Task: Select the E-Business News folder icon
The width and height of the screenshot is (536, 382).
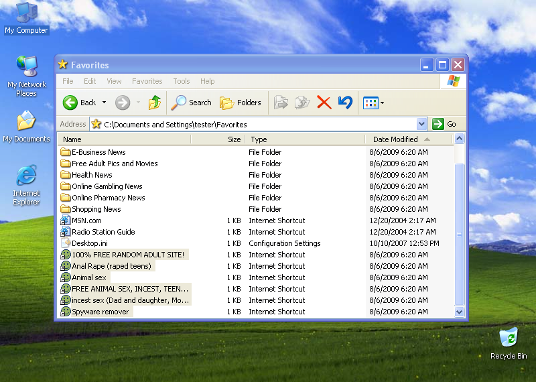Action: click(65, 152)
